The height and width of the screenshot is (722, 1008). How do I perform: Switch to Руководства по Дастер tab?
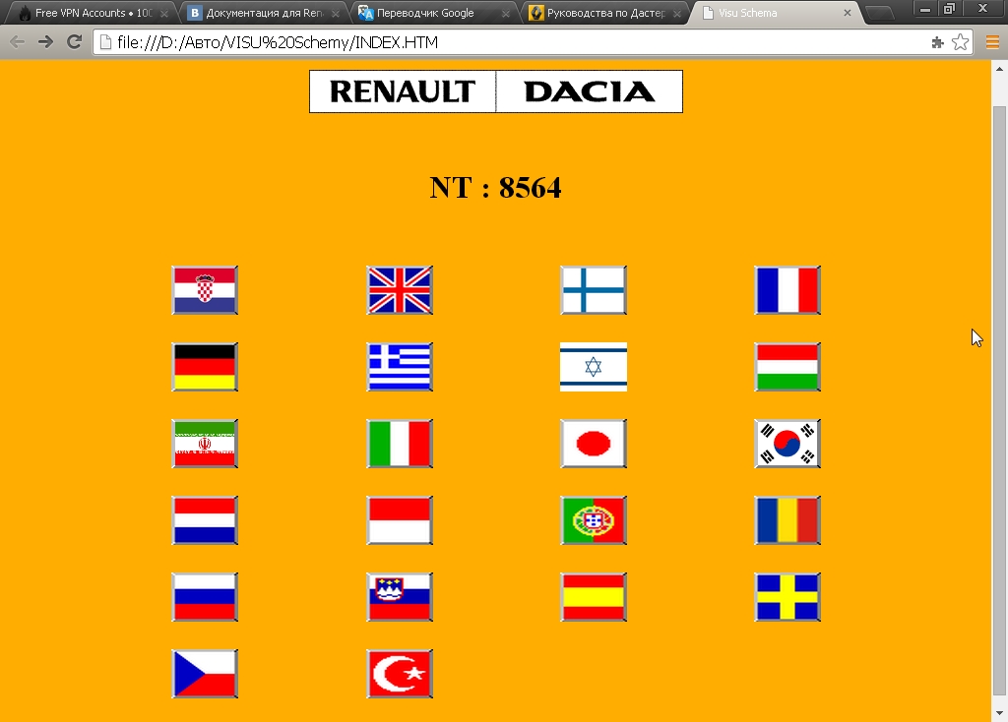[602, 14]
